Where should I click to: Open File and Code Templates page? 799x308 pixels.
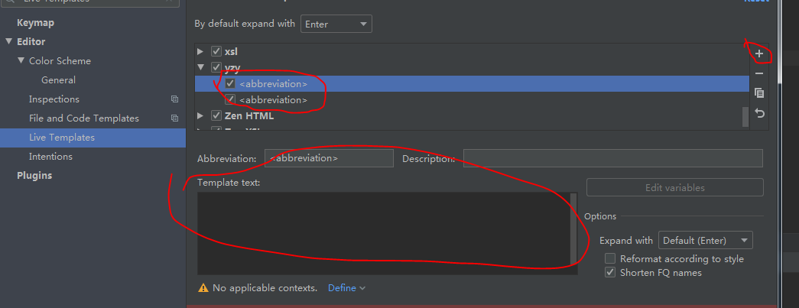pyautogui.click(x=84, y=118)
